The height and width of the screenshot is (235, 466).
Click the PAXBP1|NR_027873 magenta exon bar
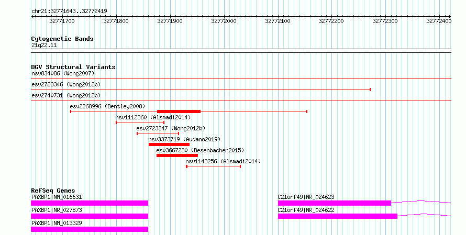(x=90, y=216)
